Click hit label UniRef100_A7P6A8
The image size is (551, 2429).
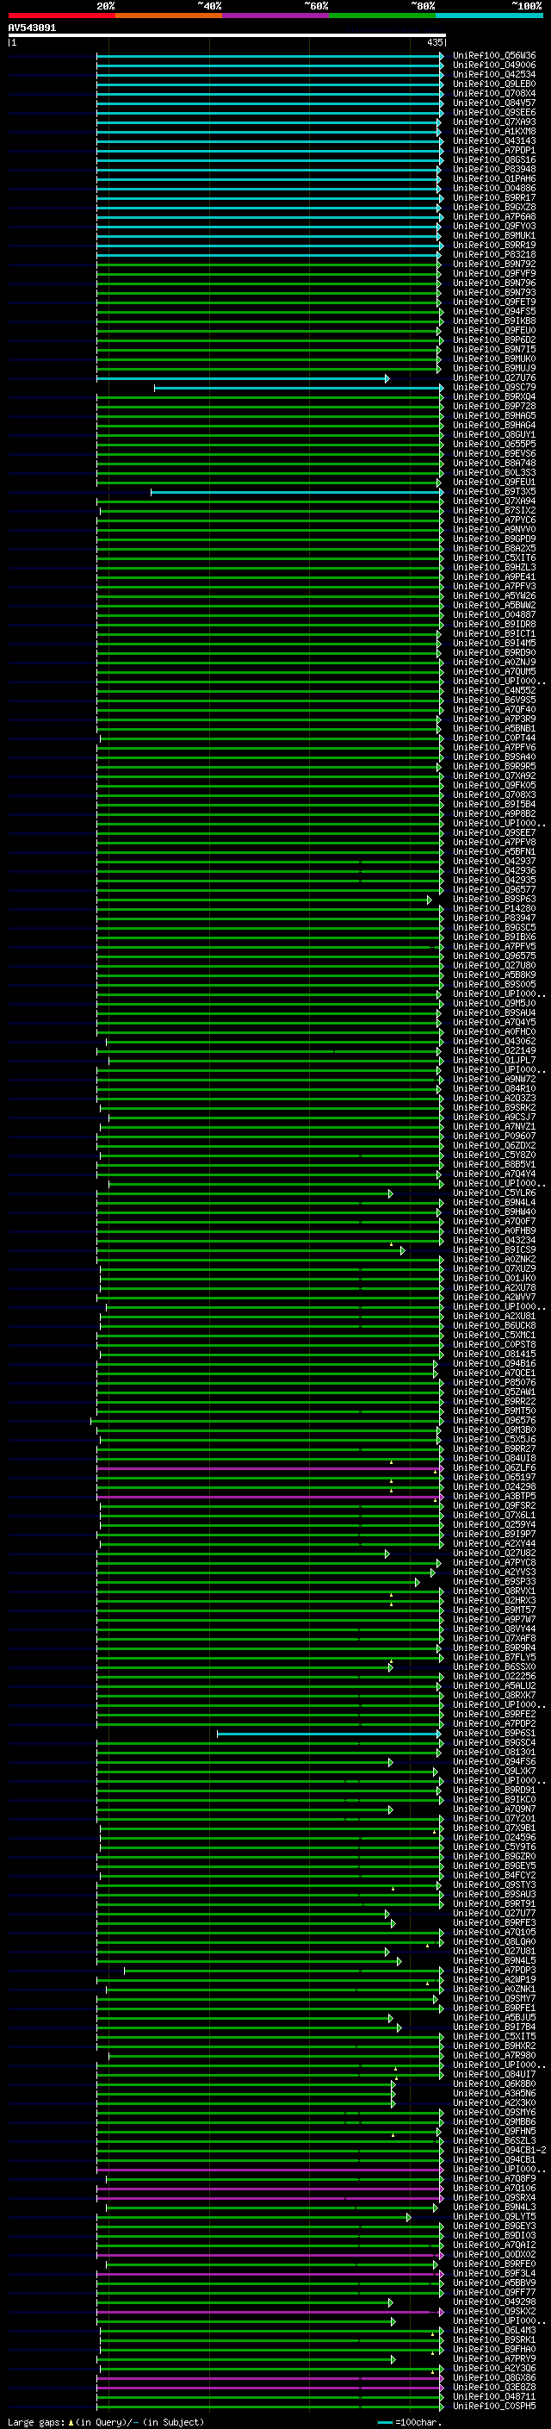[x=494, y=216]
